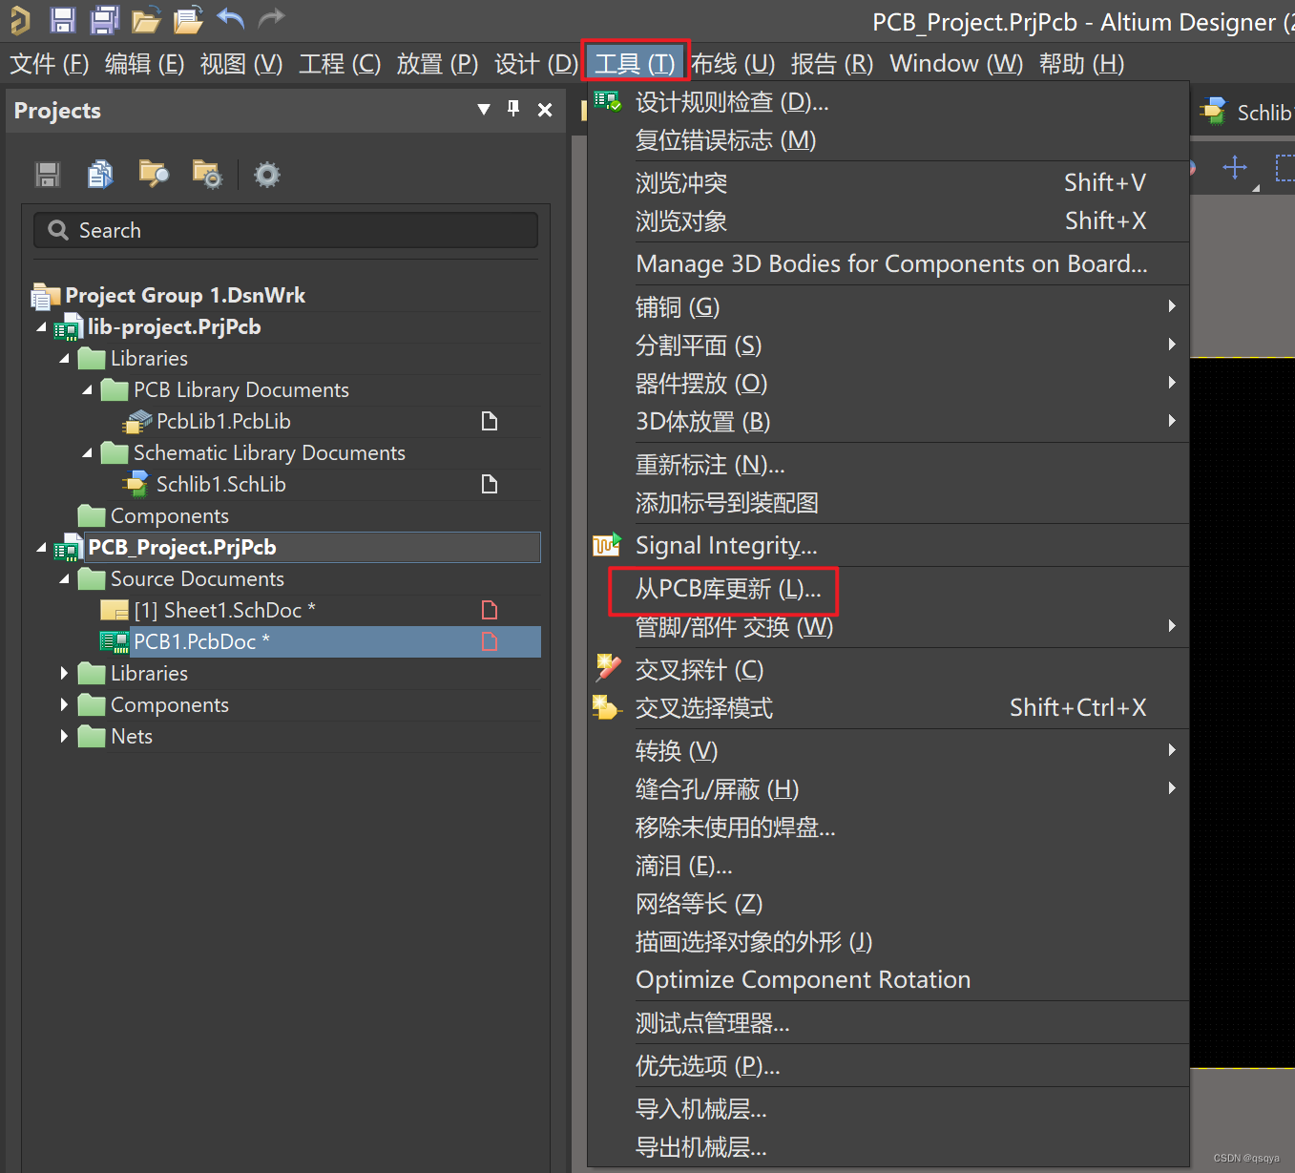This screenshot has width=1295, height=1173.
Task: Open the 设计 (D) menu
Action: (x=535, y=64)
